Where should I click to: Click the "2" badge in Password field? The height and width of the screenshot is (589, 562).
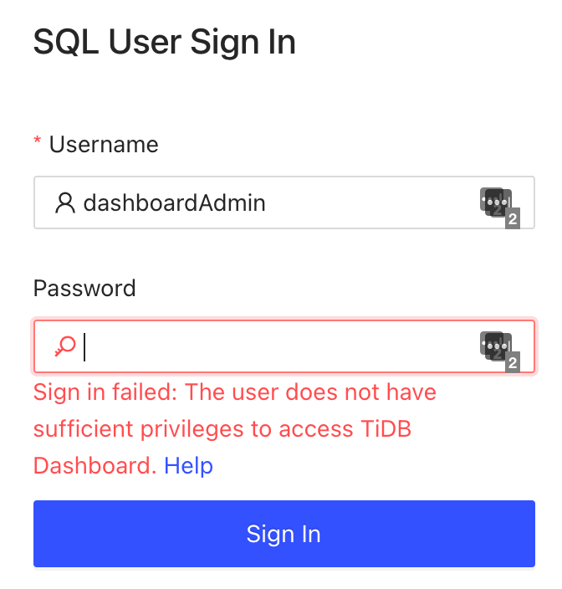512,362
